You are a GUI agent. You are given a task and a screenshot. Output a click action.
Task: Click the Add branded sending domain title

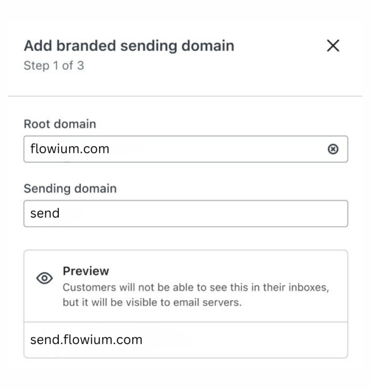(x=128, y=46)
